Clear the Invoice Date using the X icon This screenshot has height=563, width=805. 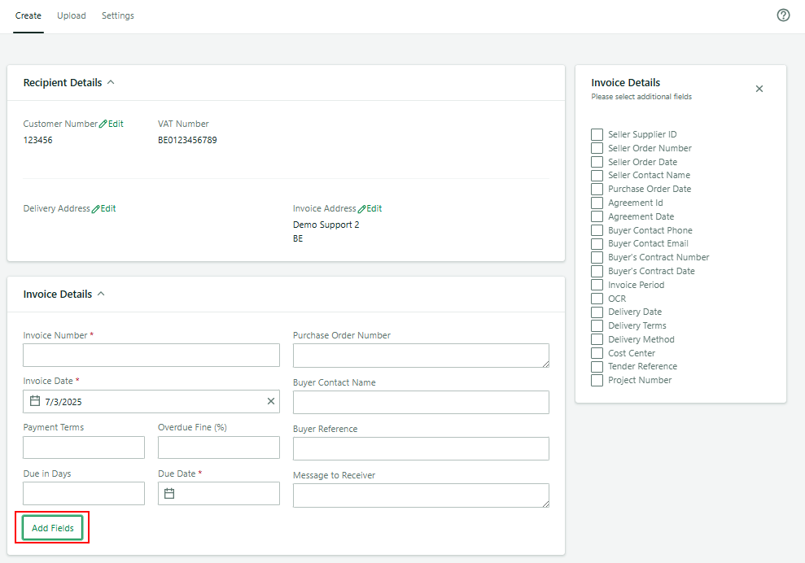click(270, 401)
